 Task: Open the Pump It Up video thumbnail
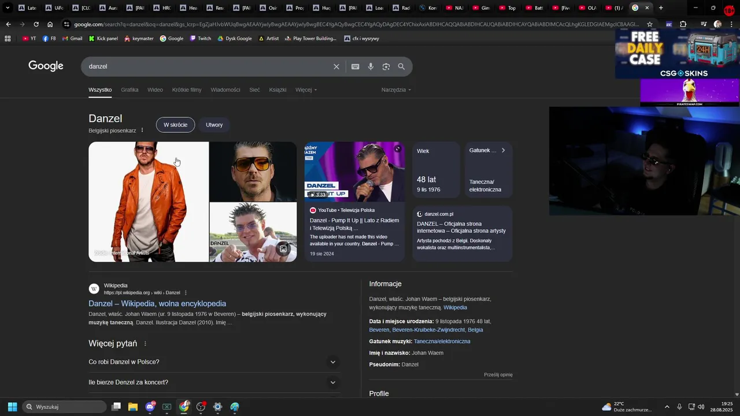[354, 172]
